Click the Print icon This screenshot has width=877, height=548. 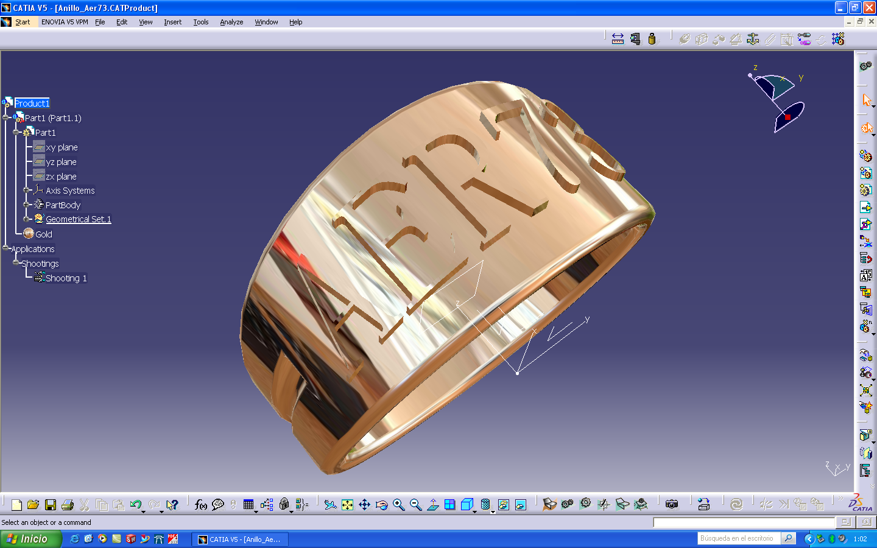coord(68,505)
